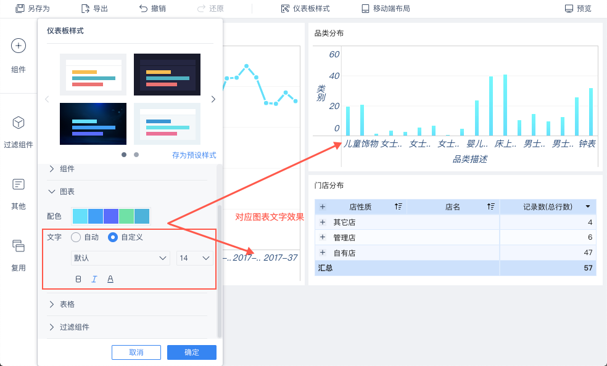Screen dimensions: 607x366
Task: Open the 默认 font family dropdown
Action: [120, 258]
